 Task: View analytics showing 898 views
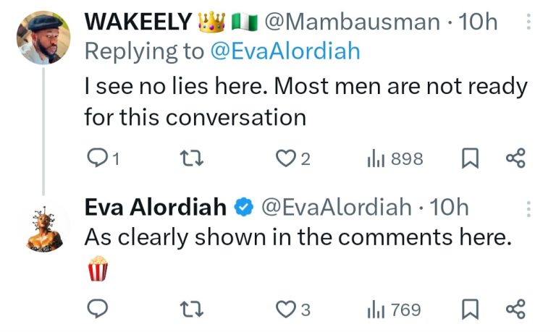tap(395, 158)
